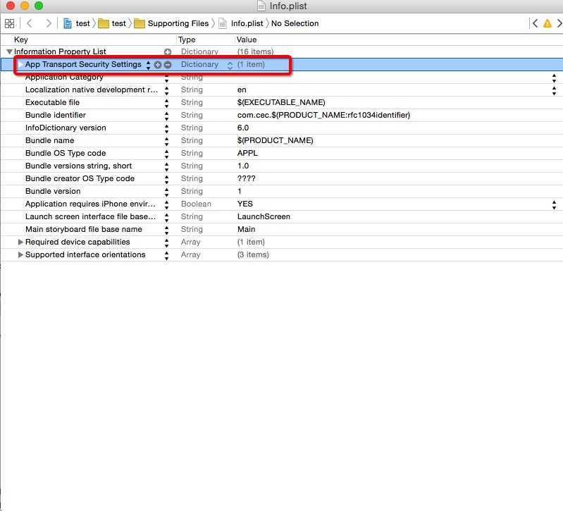
Task: Select the $(EXECUTABLE_NAME) value
Action: point(281,102)
